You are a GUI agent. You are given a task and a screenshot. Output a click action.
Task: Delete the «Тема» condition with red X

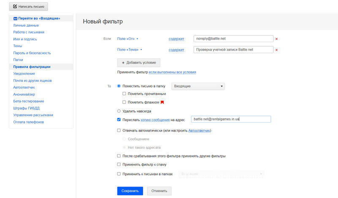point(276,50)
